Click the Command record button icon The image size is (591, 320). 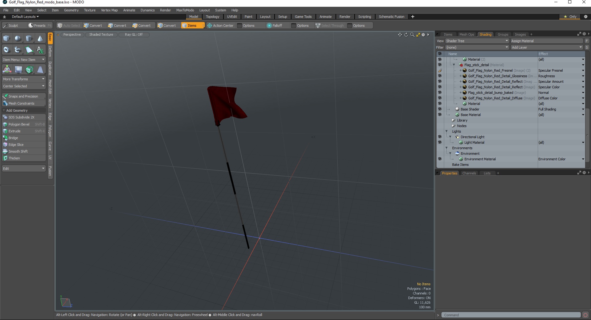tap(585, 315)
